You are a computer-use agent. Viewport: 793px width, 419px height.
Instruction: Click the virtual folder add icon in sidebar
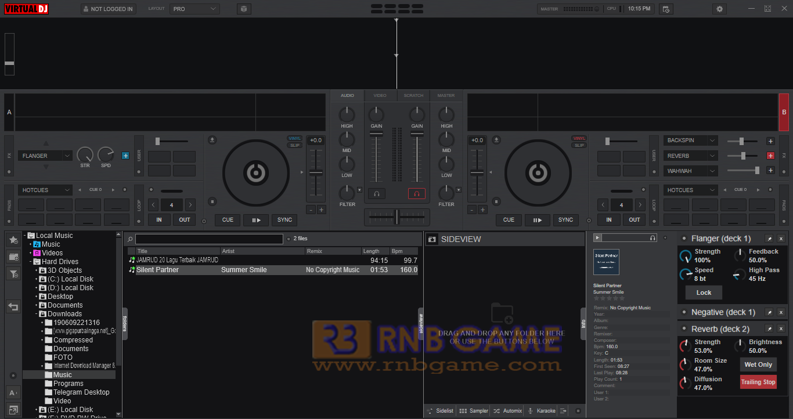(x=13, y=257)
